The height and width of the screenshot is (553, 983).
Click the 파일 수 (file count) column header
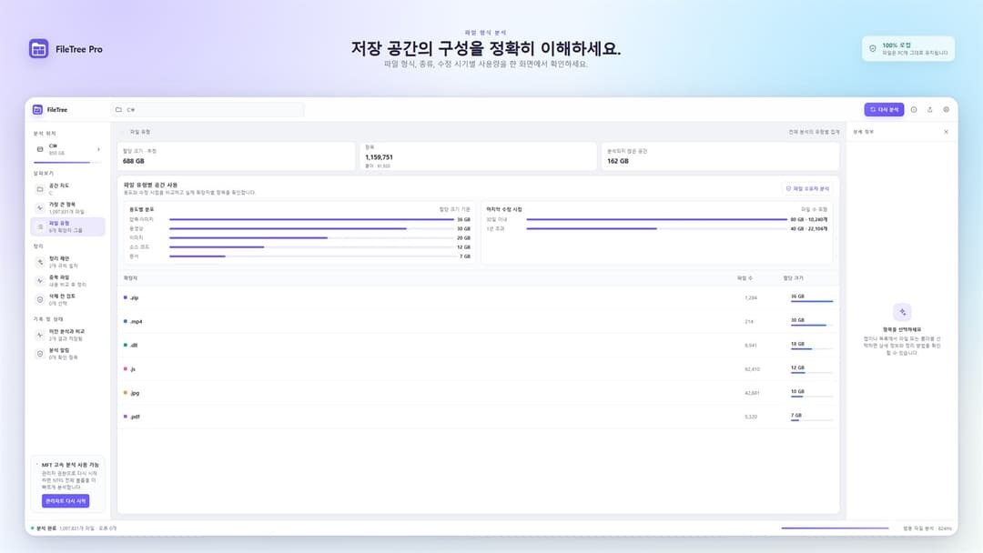tap(745, 278)
